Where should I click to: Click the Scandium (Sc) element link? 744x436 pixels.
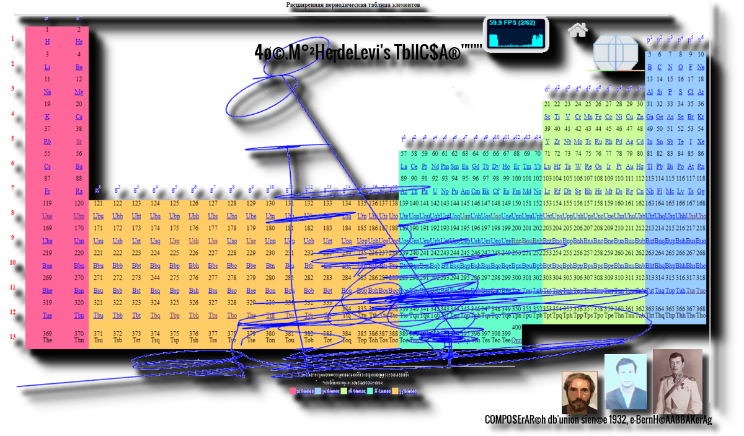pos(547,117)
